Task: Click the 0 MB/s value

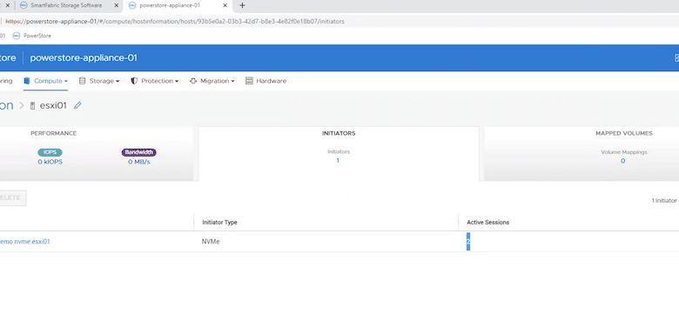Action: [139, 162]
